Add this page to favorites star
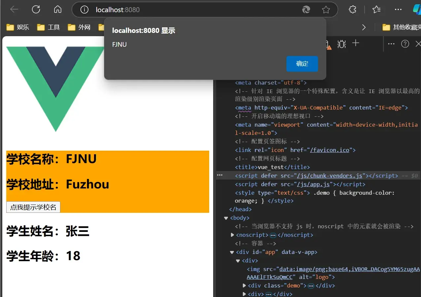 (x=326, y=10)
